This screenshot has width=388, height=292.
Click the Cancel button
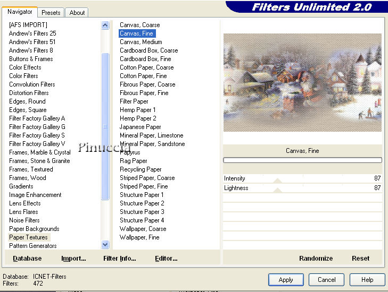(x=326, y=280)
